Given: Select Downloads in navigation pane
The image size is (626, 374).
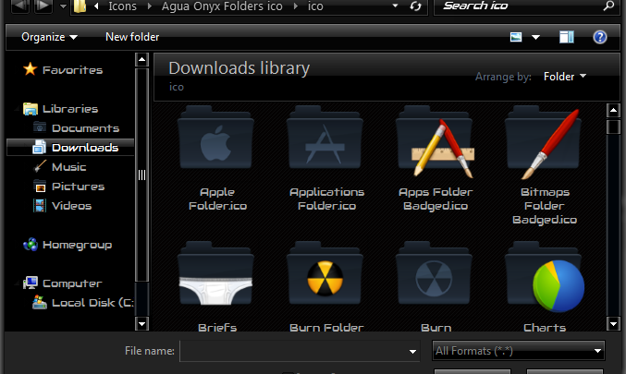Looking at the screenshot, I should [x=85, y=148].
